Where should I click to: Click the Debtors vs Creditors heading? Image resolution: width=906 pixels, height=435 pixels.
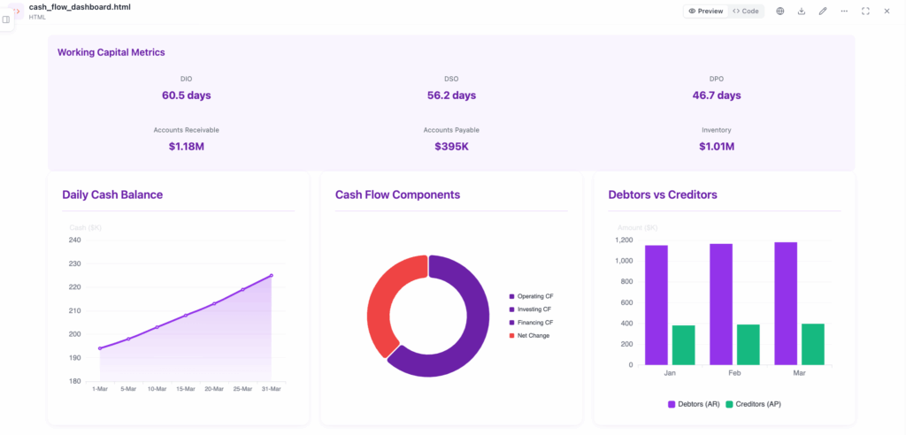(663, 195)
